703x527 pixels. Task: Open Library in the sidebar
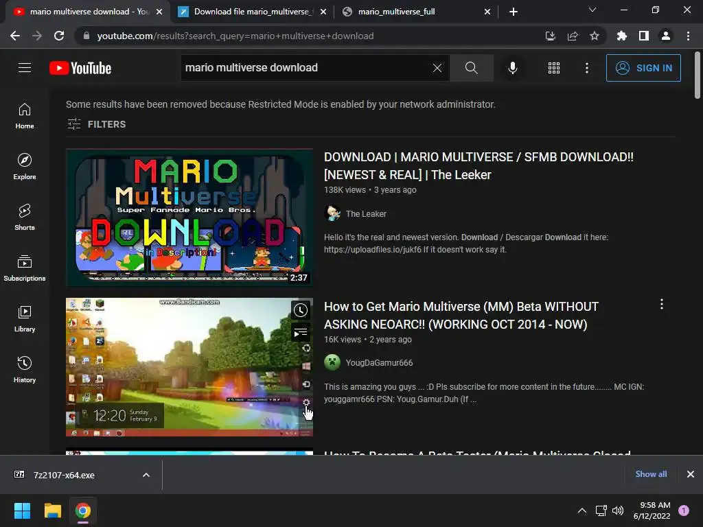pos(25,319)
